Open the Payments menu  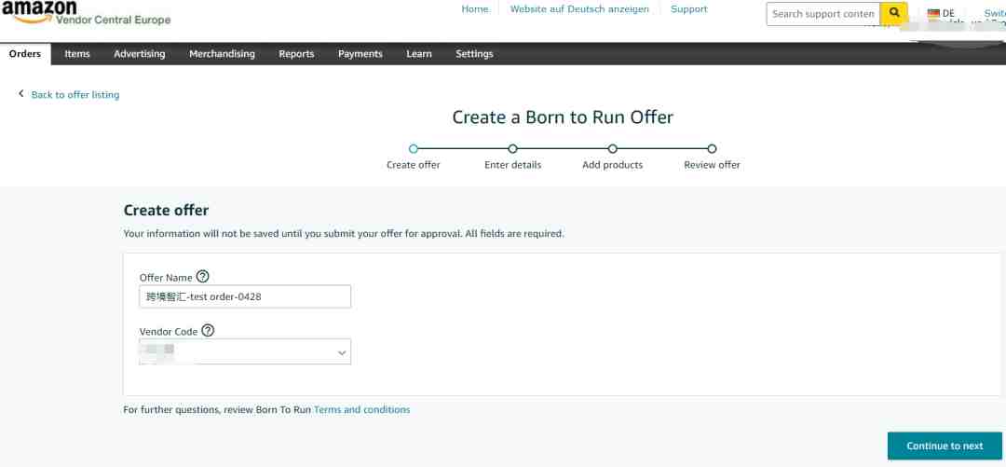[x=360, y=54]
